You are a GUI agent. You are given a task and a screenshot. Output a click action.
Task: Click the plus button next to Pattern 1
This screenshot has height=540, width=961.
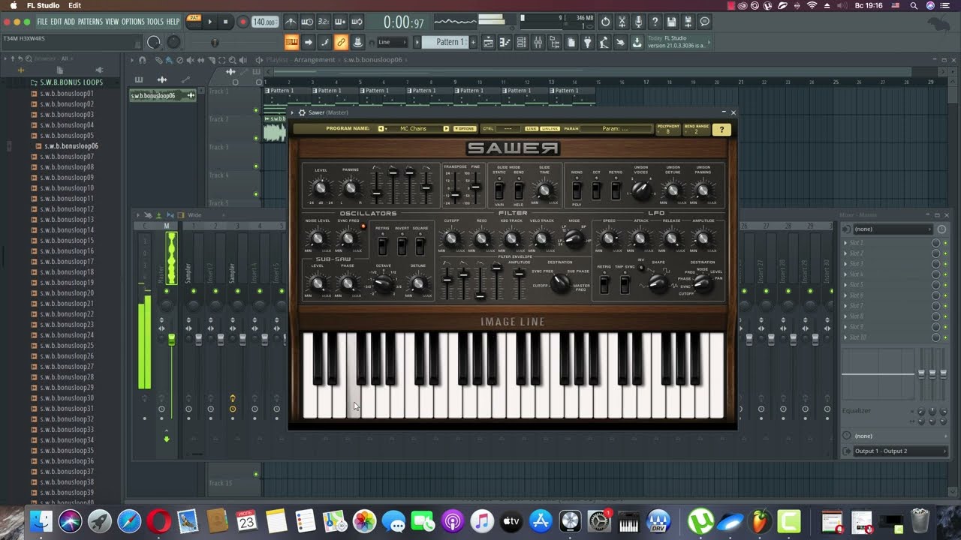pyautogui.click(x=473, y=42)
